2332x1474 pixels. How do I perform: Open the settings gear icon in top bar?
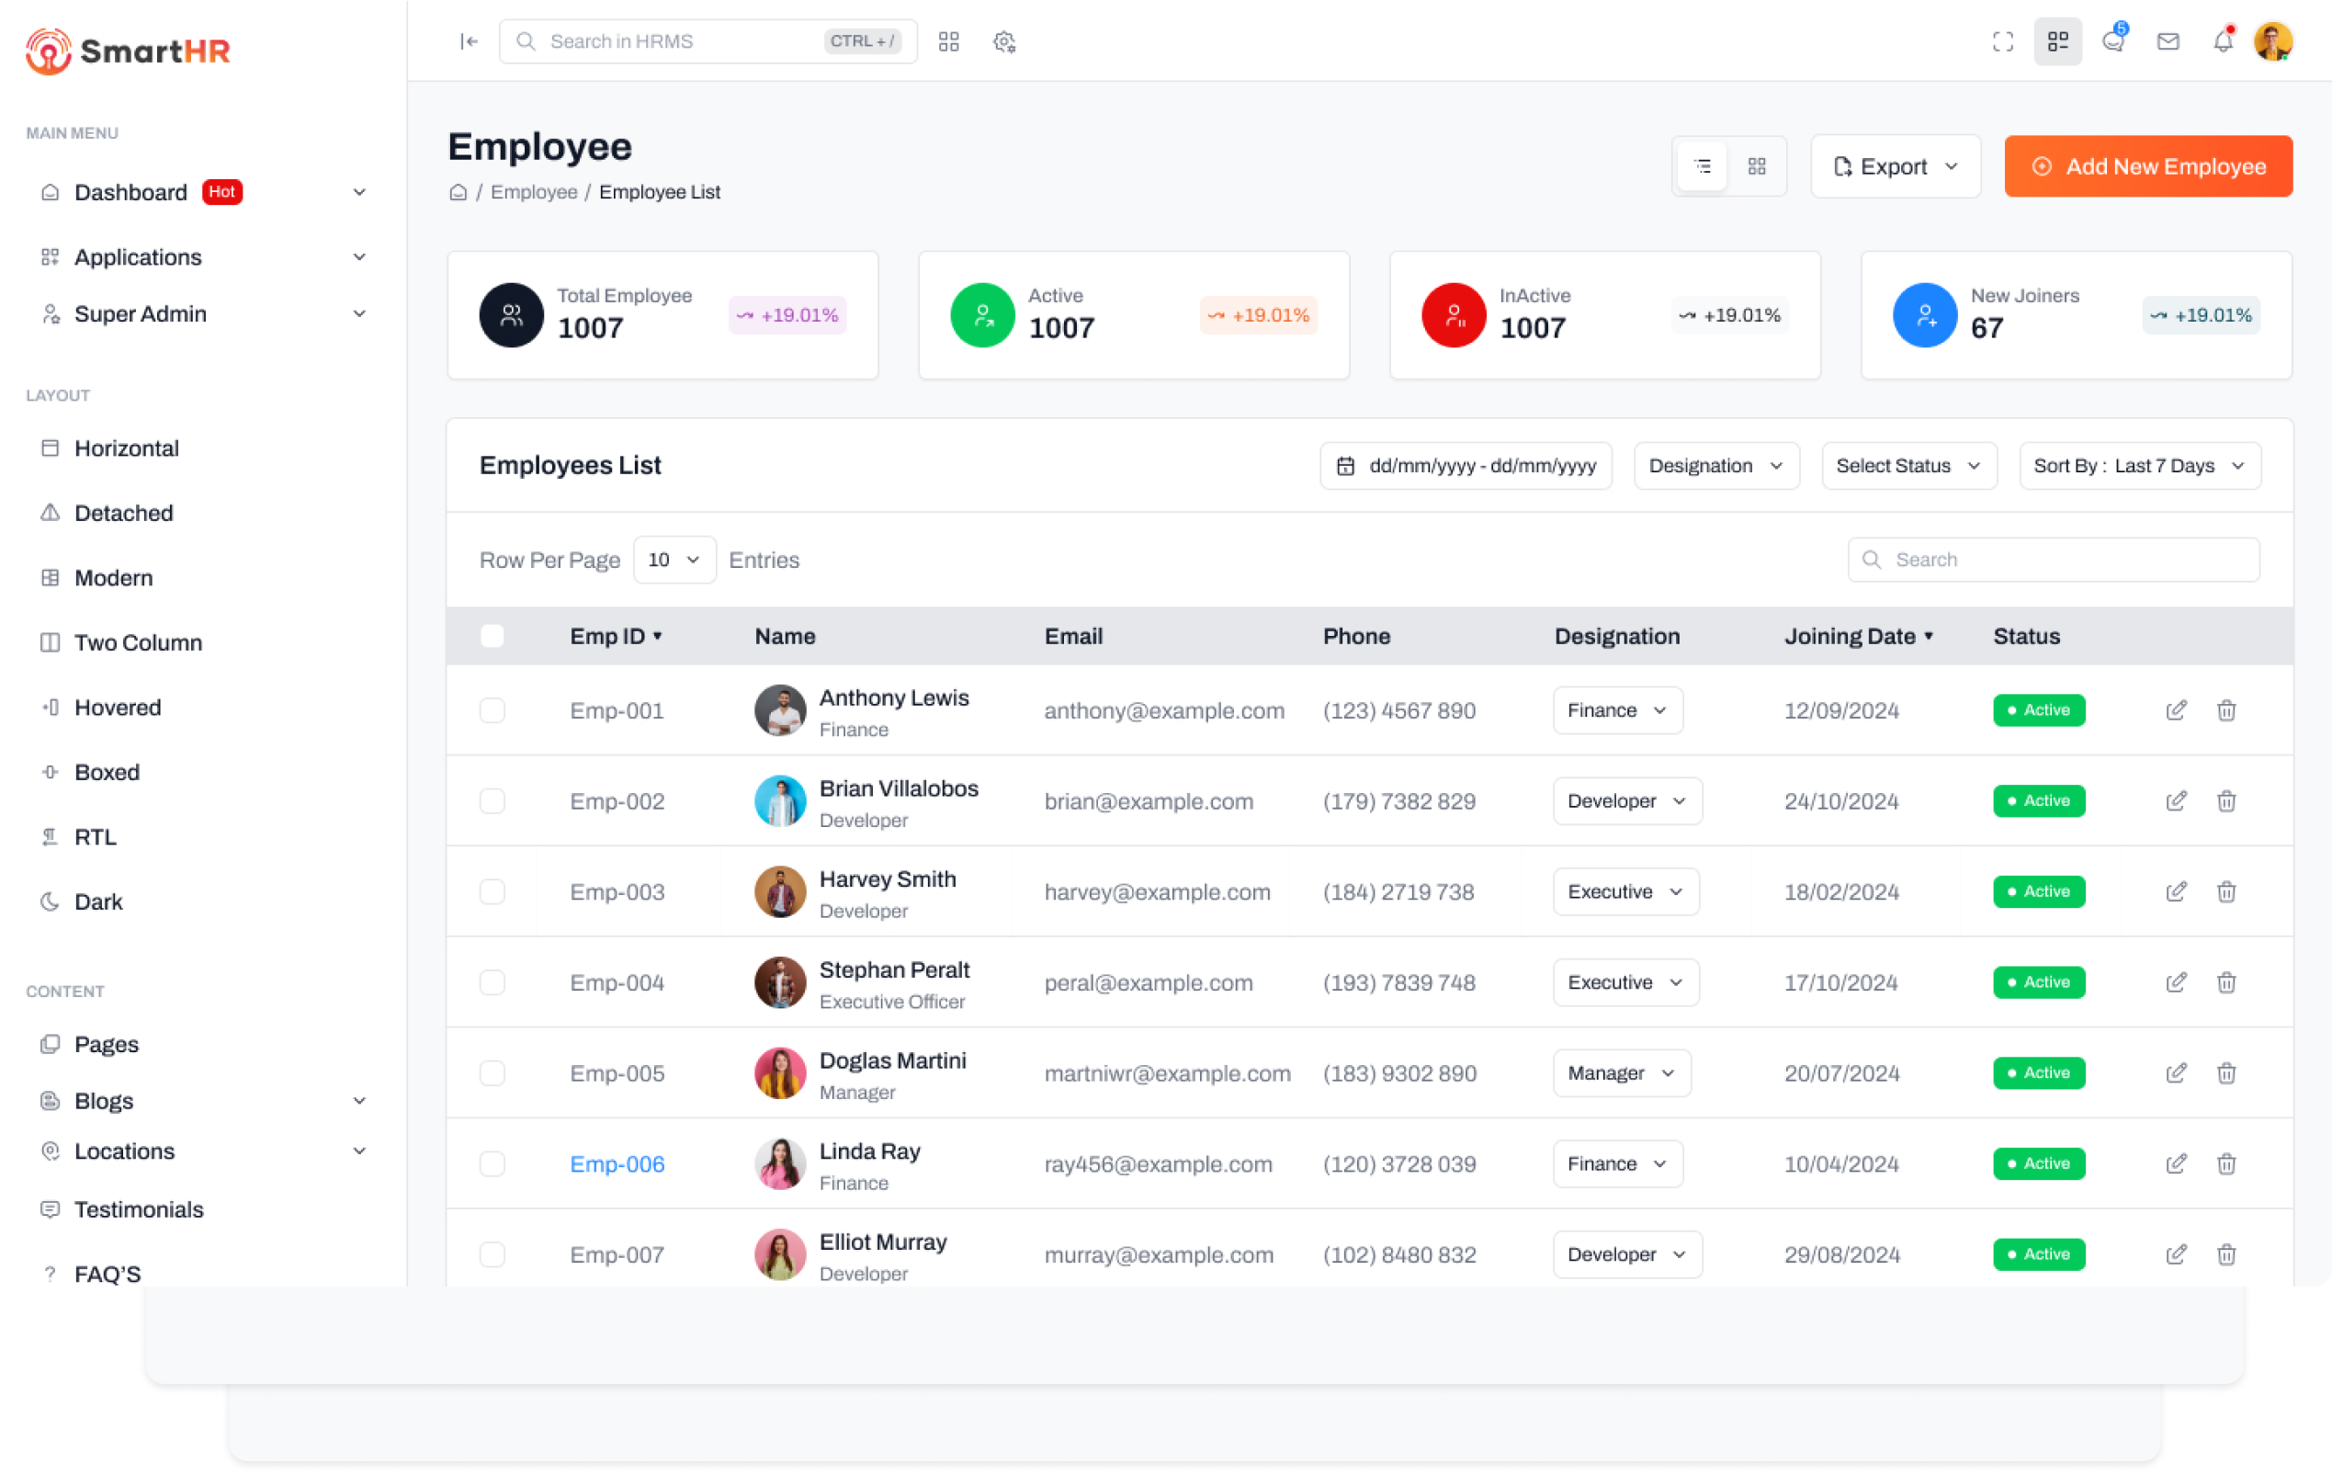1004,41
